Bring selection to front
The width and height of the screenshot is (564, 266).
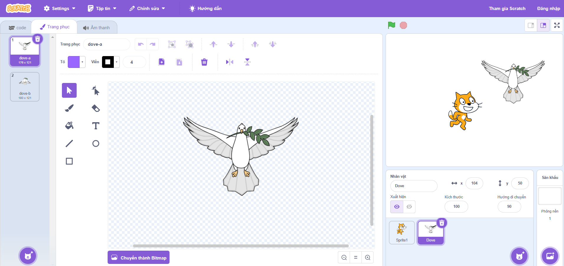tap(255, 44)
